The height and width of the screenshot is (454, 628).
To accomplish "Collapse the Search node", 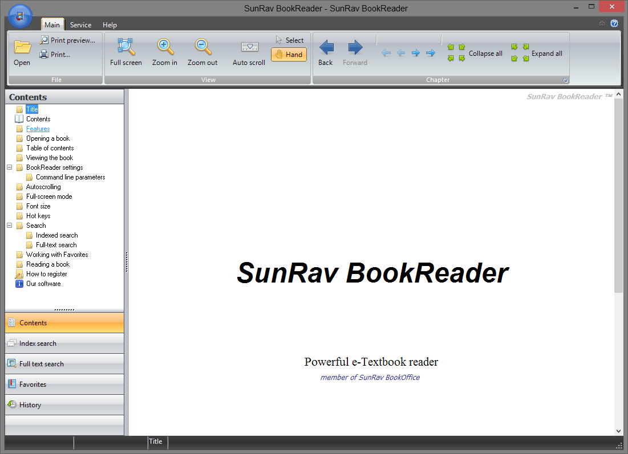I will (x=10, y=225).
